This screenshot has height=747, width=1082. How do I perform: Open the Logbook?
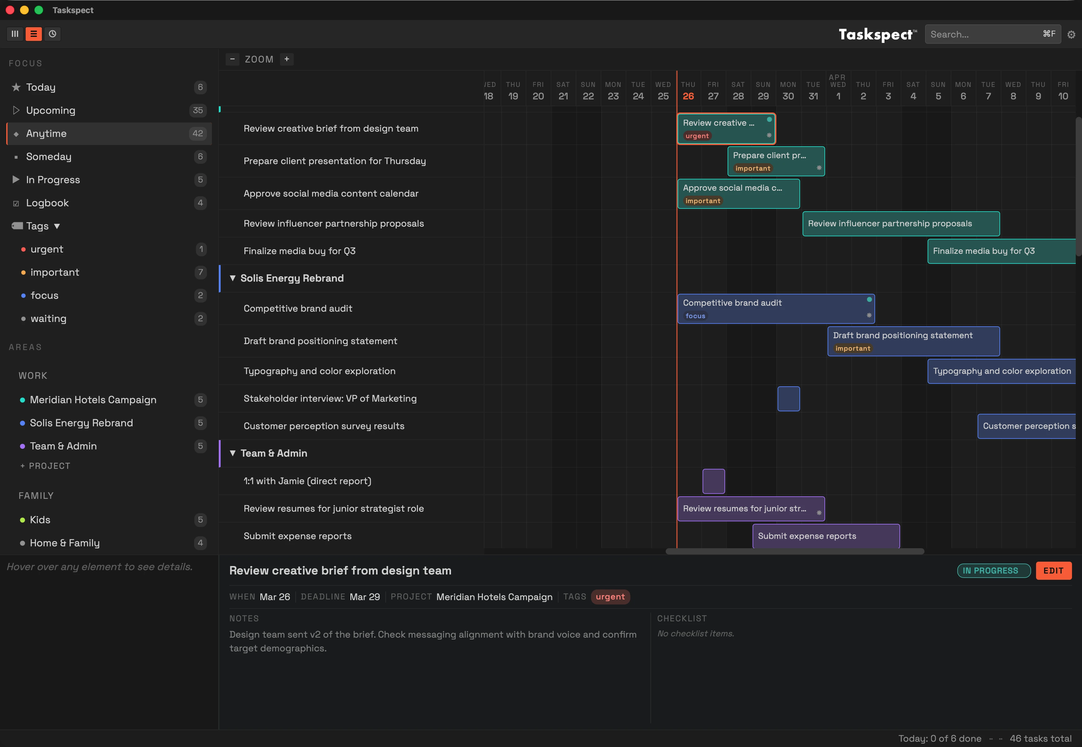pyautogui.click(x=109, y=203)
